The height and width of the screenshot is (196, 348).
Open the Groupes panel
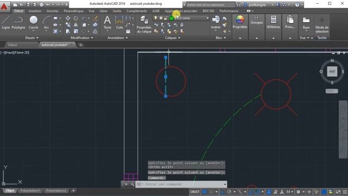[x=257, y=21]
